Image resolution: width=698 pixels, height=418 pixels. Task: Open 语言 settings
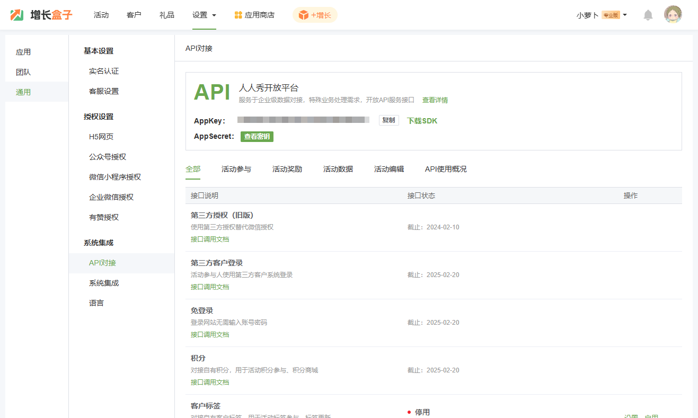[96, 303]
